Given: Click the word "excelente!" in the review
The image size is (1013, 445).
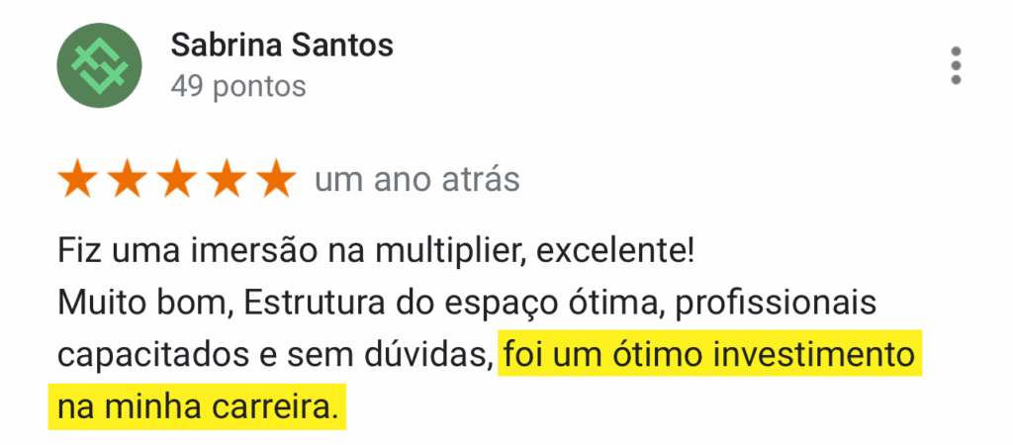Looking at the screenshot, I should 614,251.
